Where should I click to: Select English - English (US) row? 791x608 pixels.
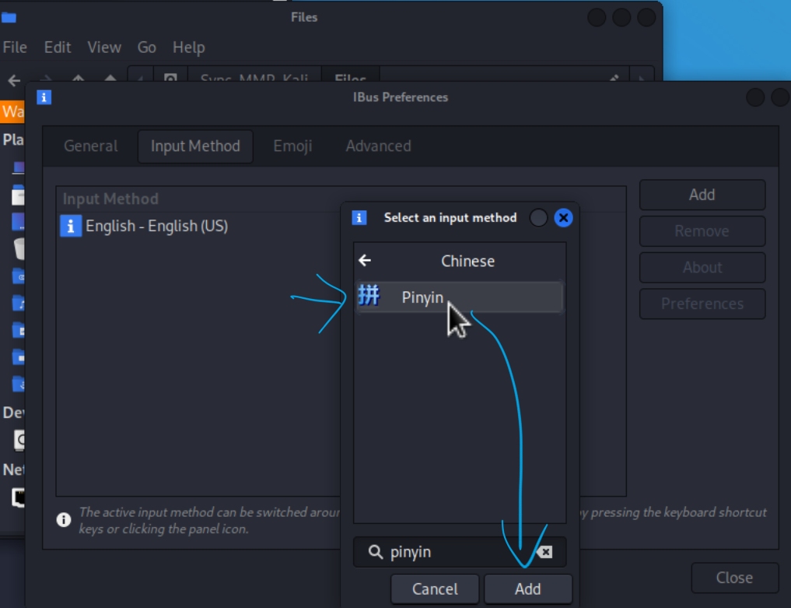(x=199, y=226)
